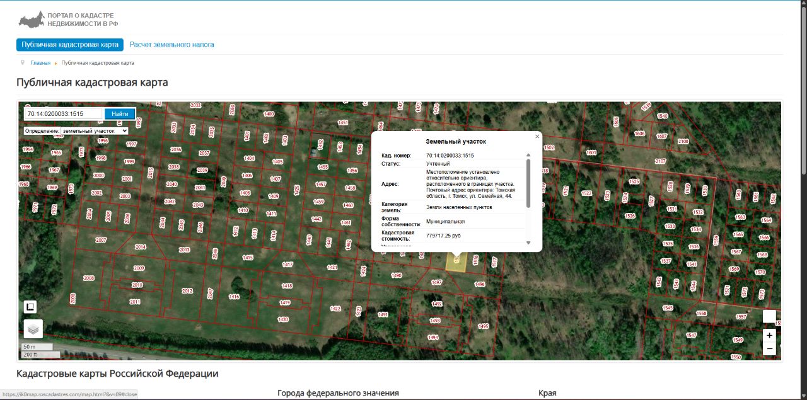Select parcel labeled 1422
Image resolution: width=807 pixels, height=400 pixels.
click(335, 309)
